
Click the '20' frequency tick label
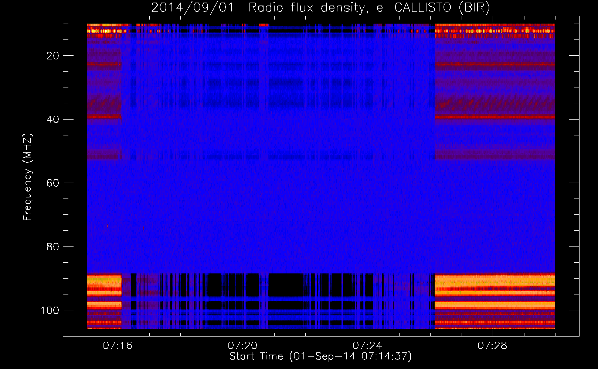(53, 56)
